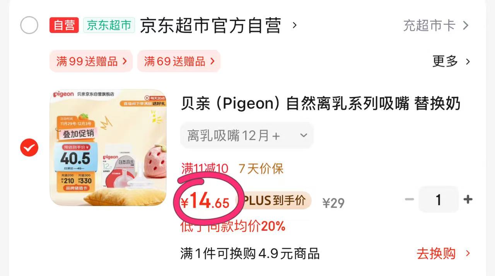Screen dimensions: 495x276
Task: Tap the green 京东超市 badge
Action: (109, 26)
